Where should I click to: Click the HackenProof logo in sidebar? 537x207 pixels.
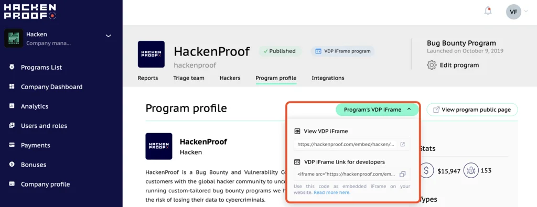pos(30,12)
